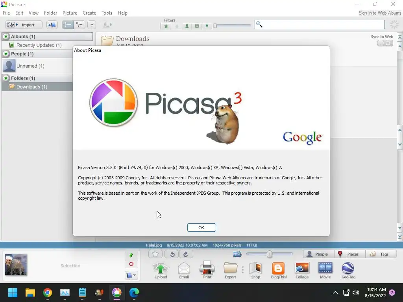This screenshot has height=302, width=403.
Task: Click the Shop icon
Action: (x=255, y=271)
